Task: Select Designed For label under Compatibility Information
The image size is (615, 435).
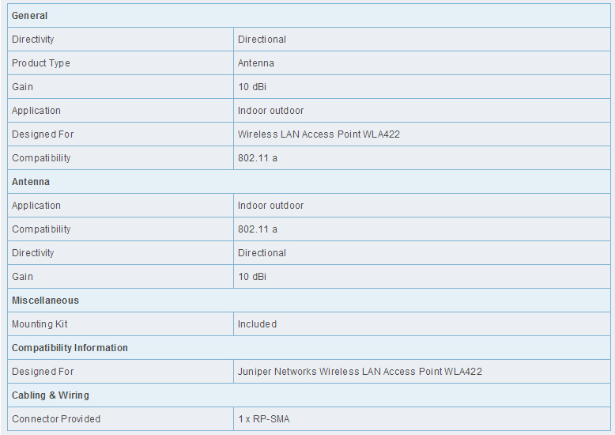Action: pos(43,372)
